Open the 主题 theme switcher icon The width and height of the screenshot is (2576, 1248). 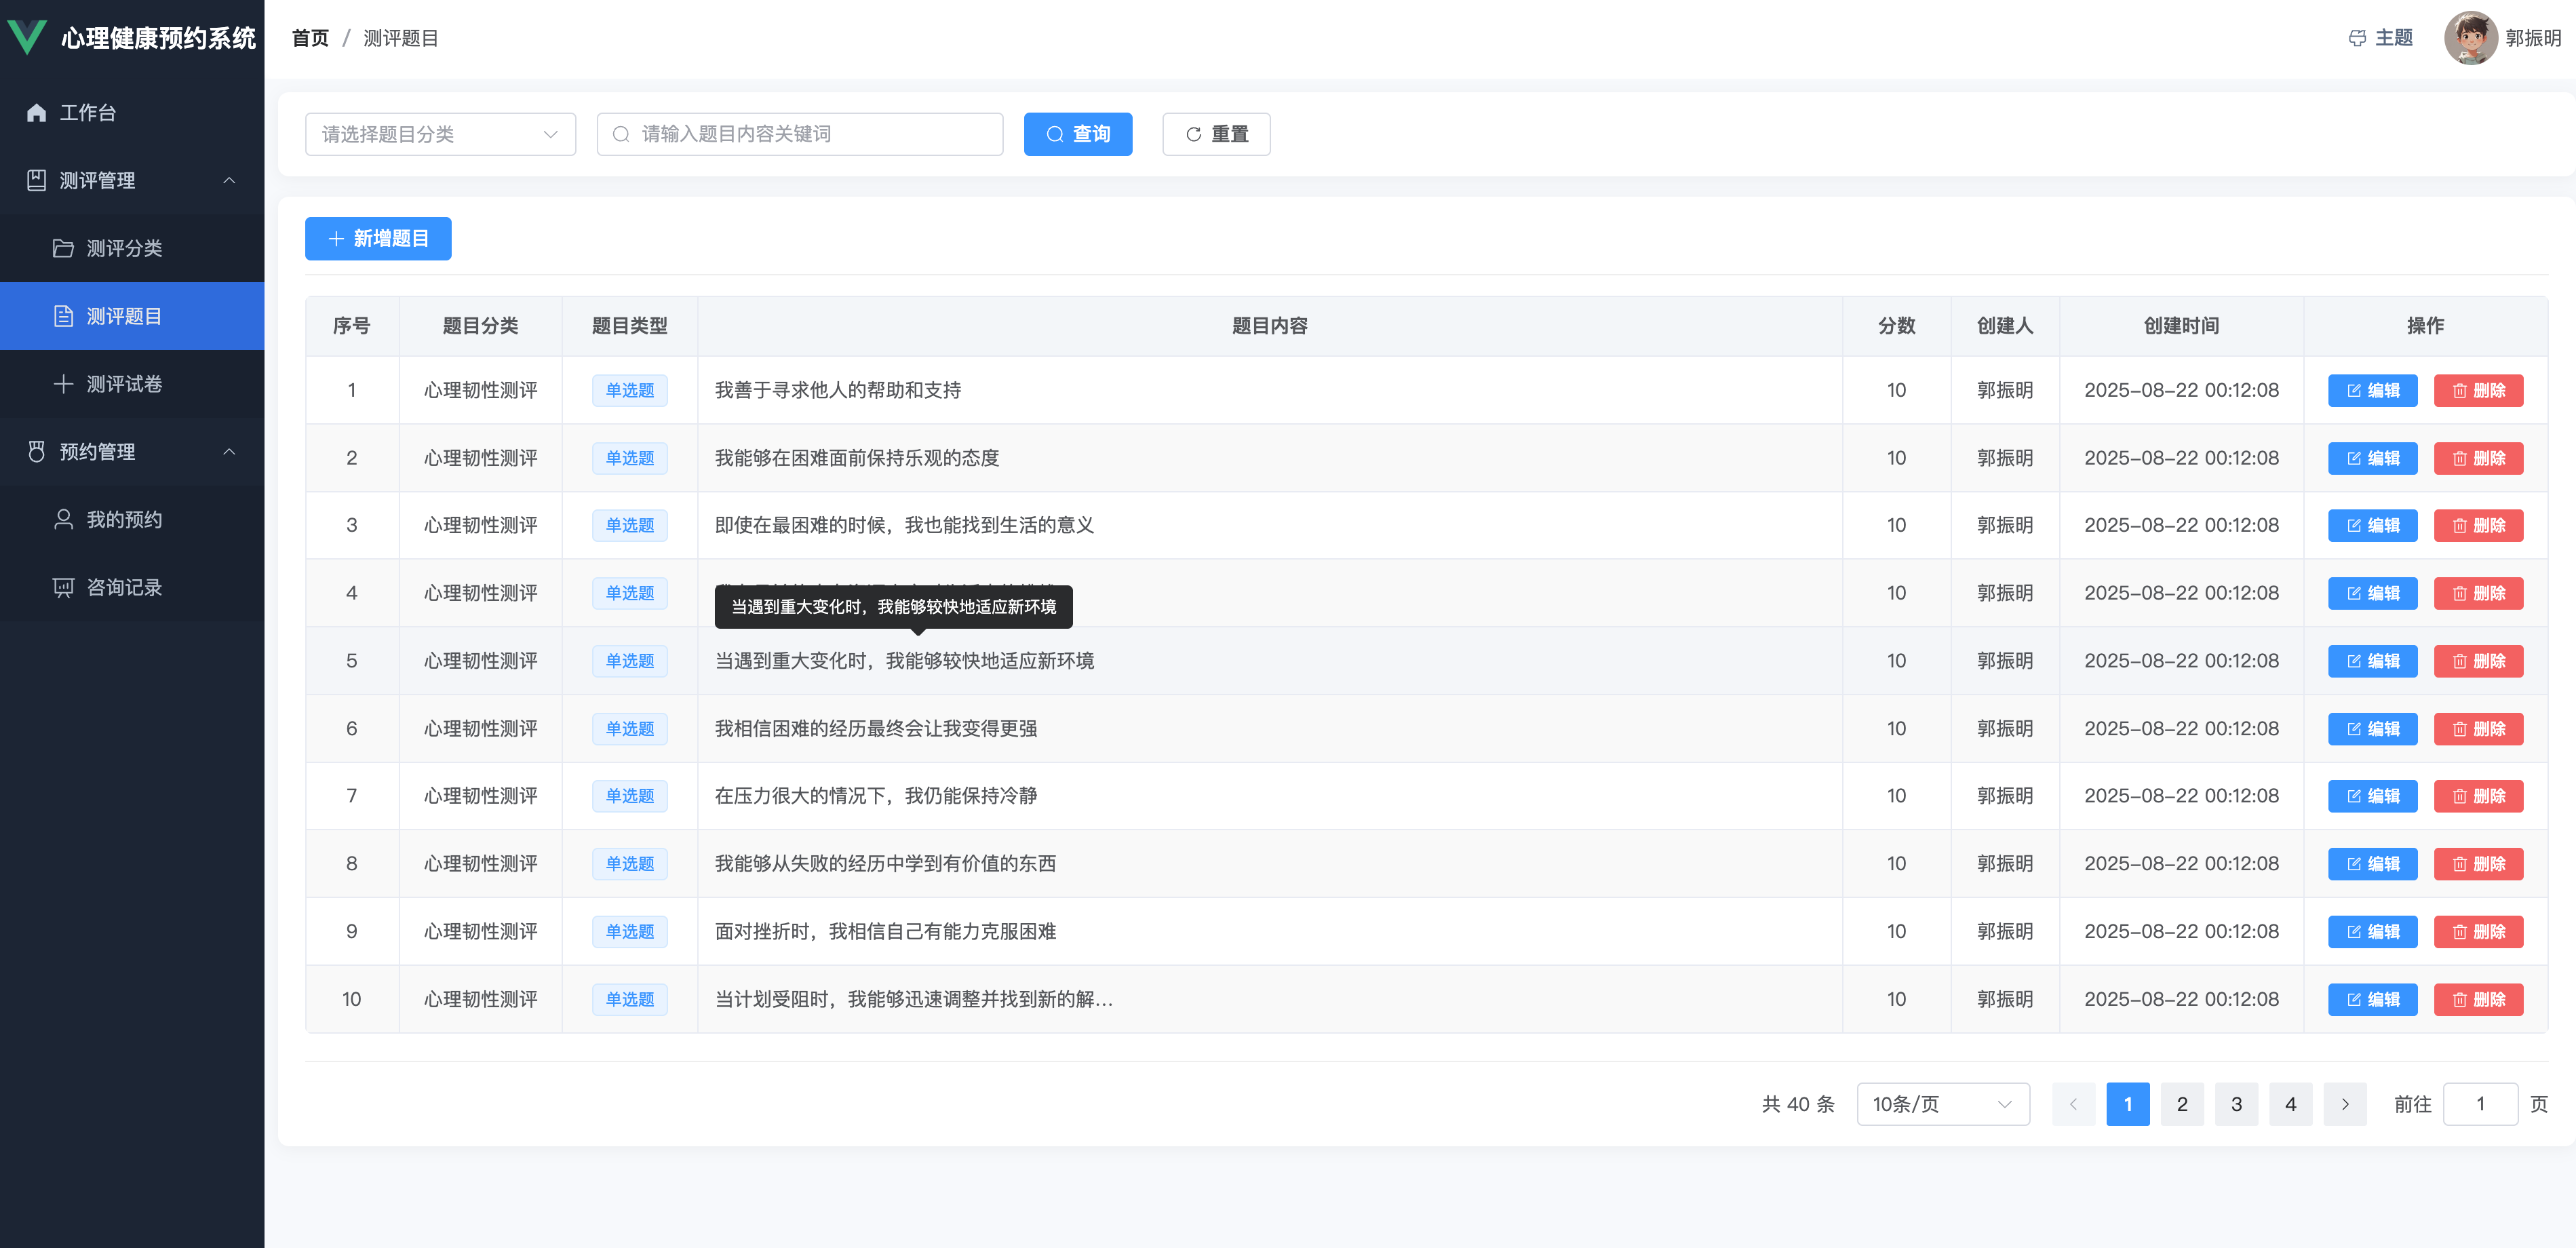2357,38
